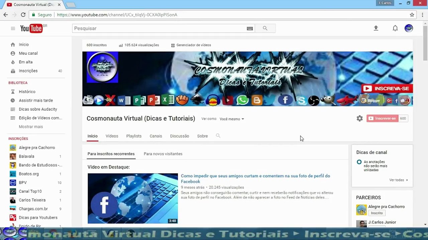
Task: Open new browser tab button
Action: pos(71,5)
